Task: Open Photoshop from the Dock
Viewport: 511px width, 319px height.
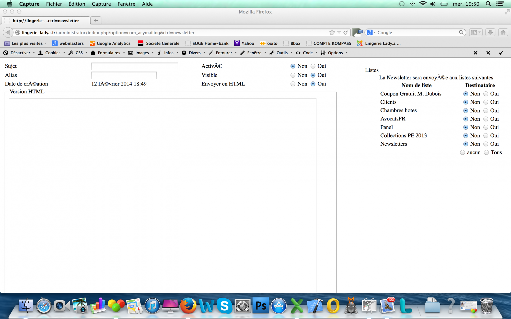Action: [x=261, y=306]
